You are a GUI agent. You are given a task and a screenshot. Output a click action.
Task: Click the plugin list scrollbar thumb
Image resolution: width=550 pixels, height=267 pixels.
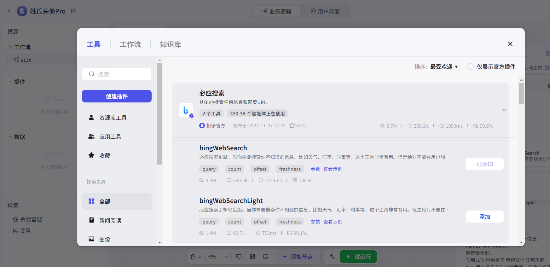tap(522, 93)
